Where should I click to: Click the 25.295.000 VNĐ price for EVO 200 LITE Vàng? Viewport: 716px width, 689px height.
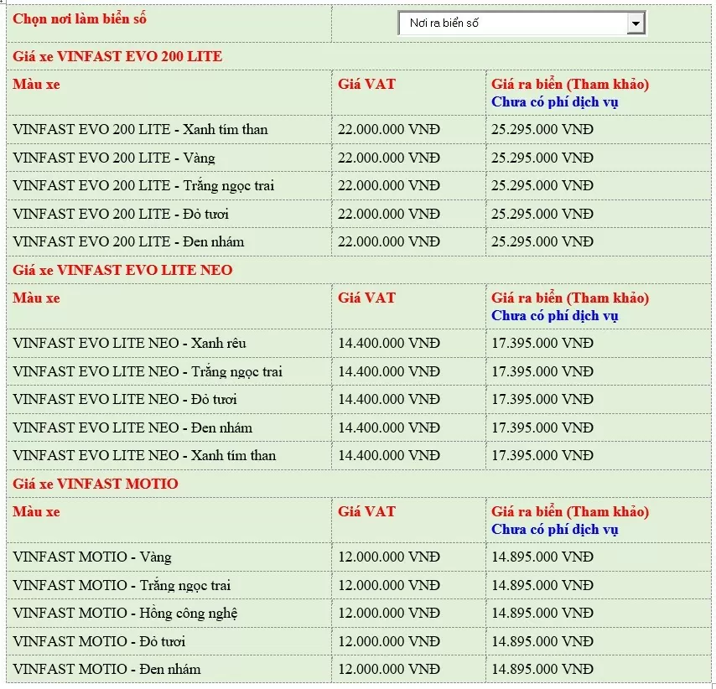click(542, 158)
